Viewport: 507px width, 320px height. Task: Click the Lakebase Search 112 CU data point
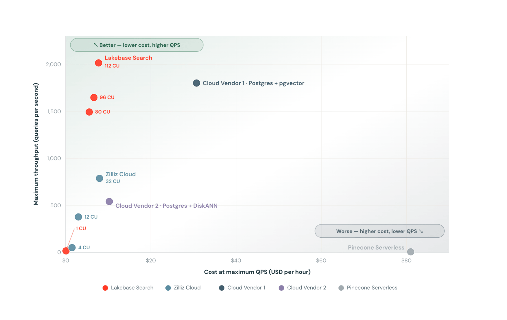pyautogui.click(x=98, y=63)
